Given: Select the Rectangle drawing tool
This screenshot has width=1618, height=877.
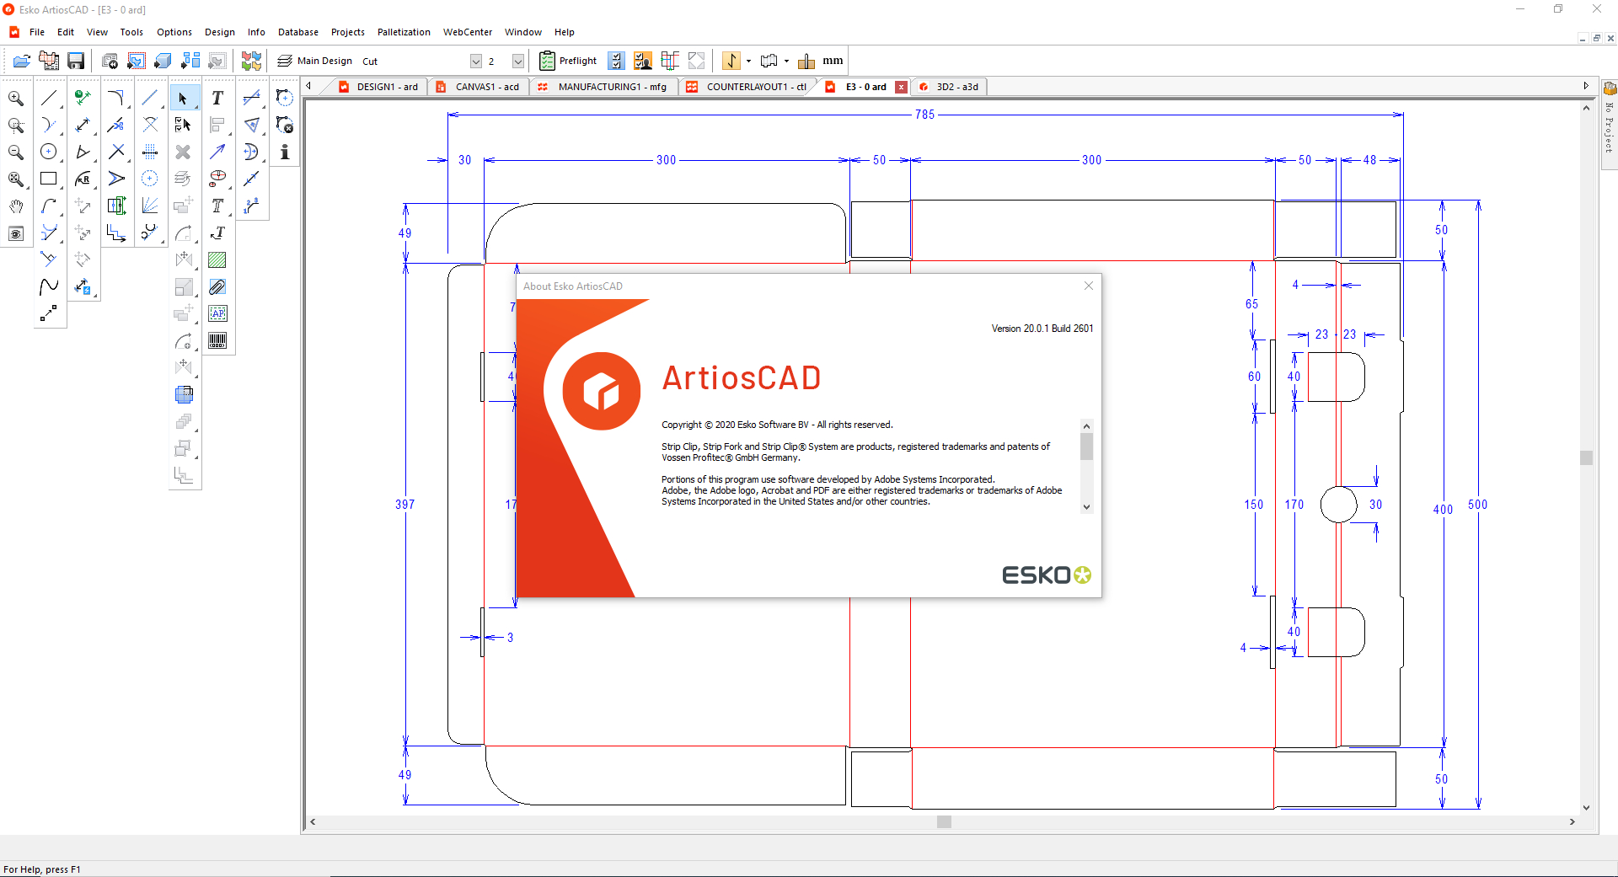Looking at the screenshot, I should tap(49, 179).
